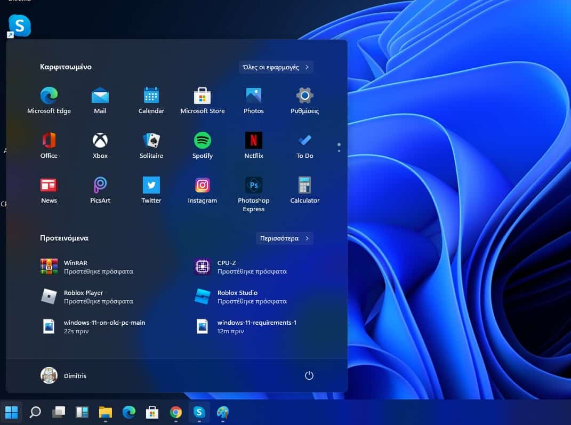Open Ρυθμίσεις settings gear
The width and height of the screenshot is (571, 425).
click(x=305, y=100)
